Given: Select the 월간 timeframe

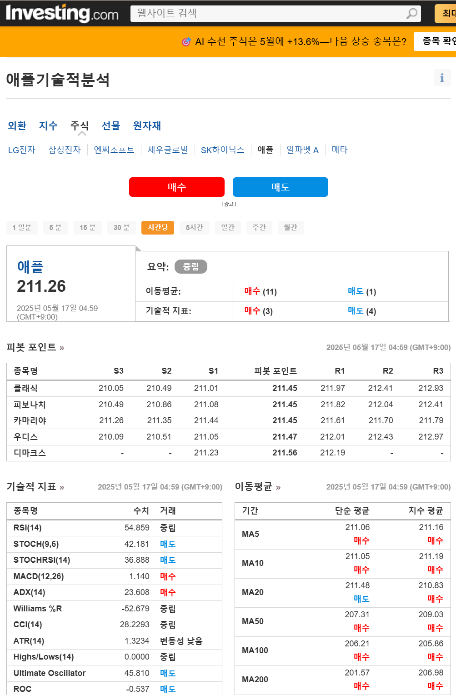Looking at the screenshot, I should 291,227.
